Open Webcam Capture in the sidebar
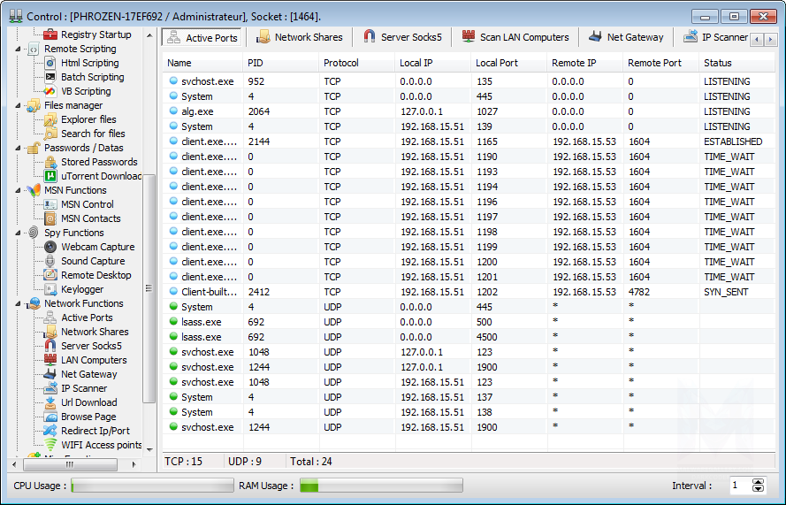The image size is (786, 505). 97,247
